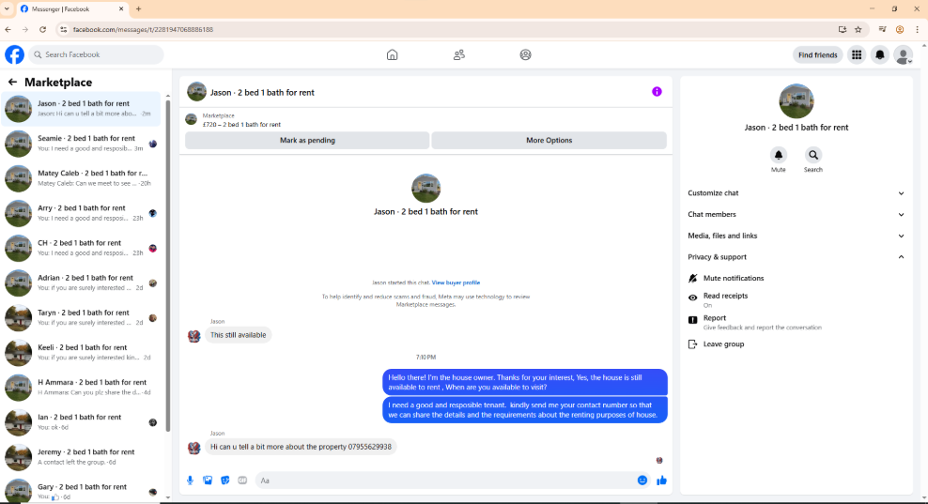Open the Matey Caleb conversation

point(81,178)
